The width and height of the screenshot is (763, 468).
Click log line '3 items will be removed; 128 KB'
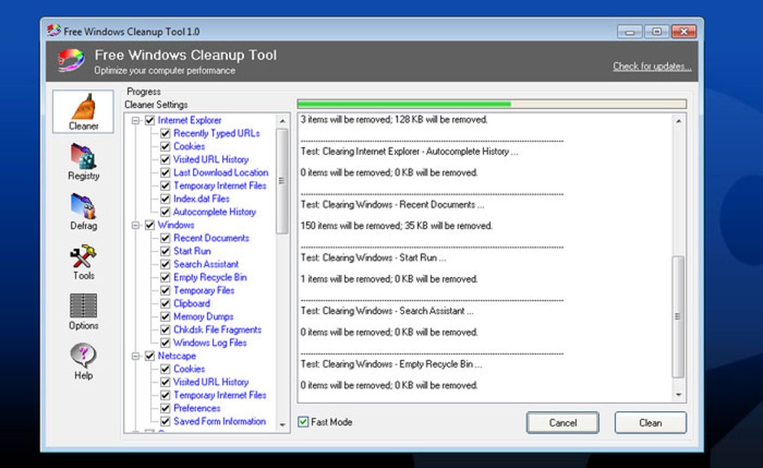(x=393, y=120)
